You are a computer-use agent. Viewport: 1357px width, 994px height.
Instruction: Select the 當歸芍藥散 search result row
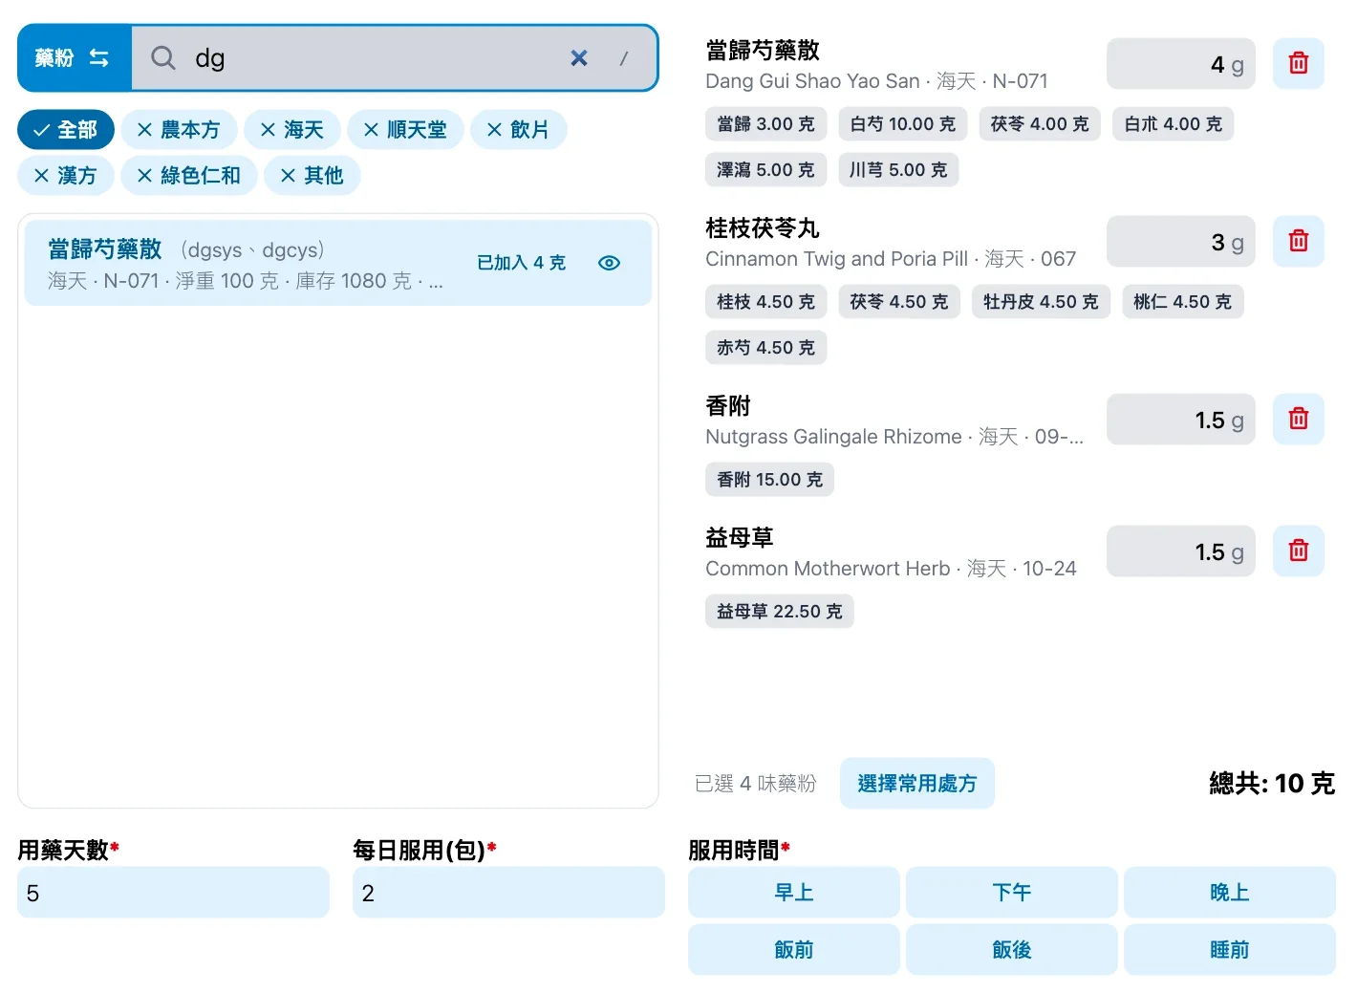click(x=338, y=263)
